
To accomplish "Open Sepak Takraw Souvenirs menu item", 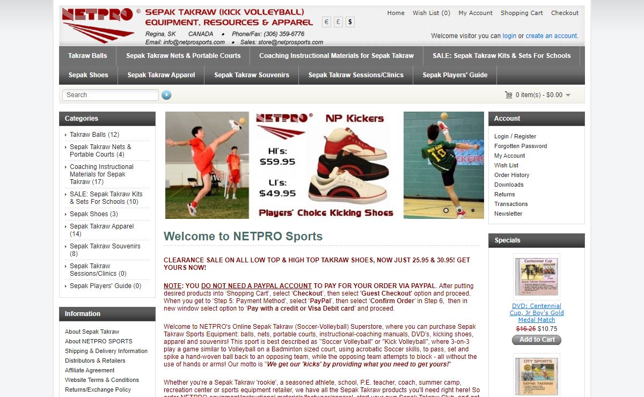I will pos(252,75).
